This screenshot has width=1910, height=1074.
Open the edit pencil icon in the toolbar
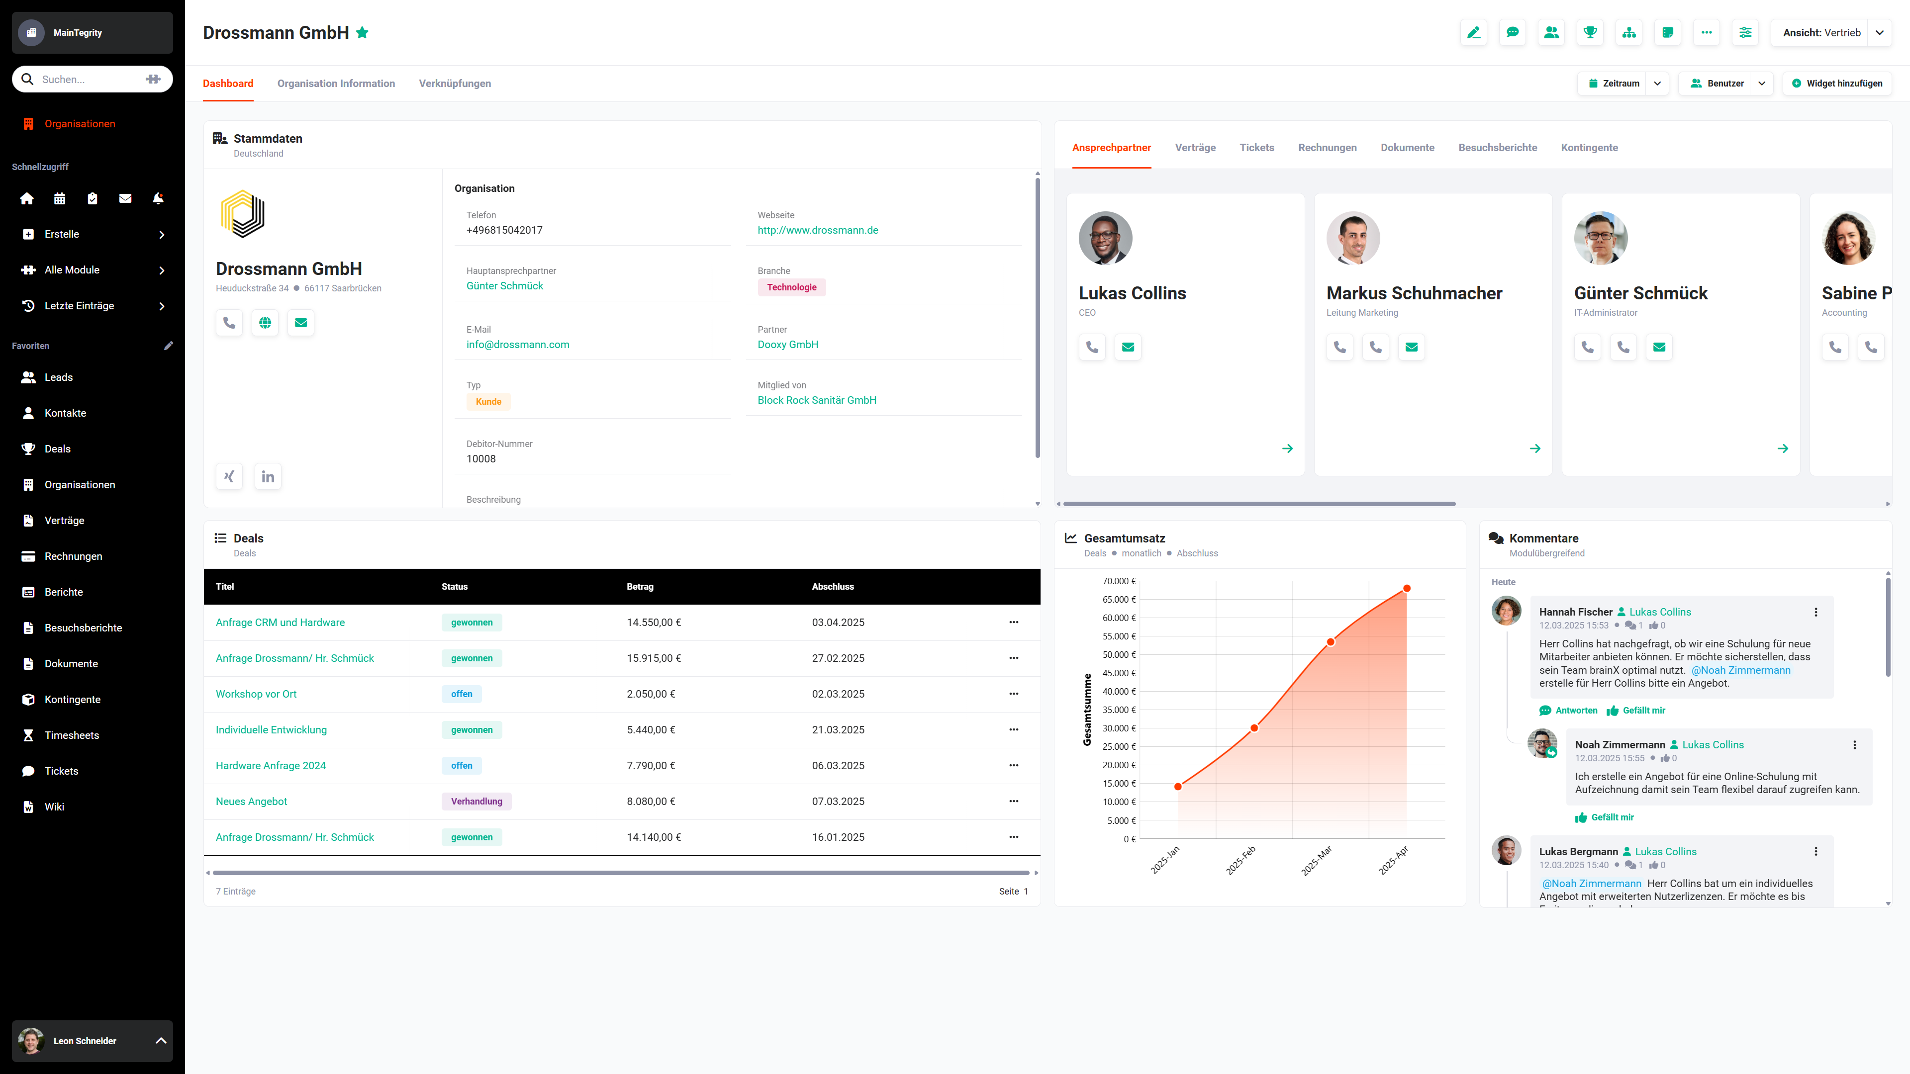1473,32
